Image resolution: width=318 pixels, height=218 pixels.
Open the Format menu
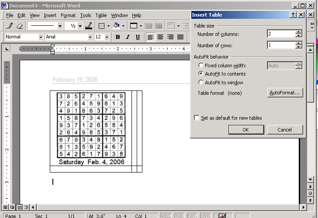(x=68, y=15)
